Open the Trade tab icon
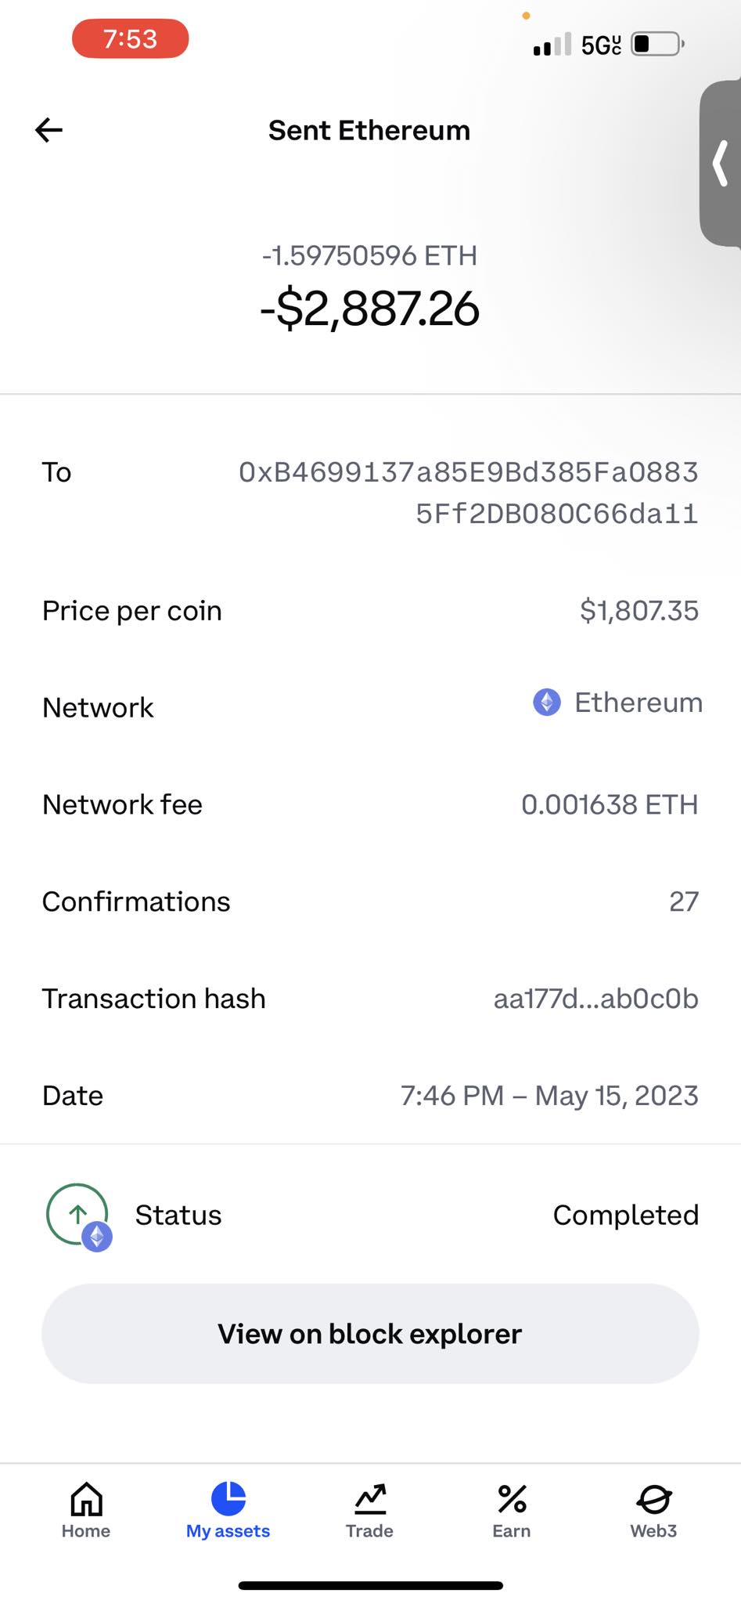The image size is (741, 1604). 369,1499
